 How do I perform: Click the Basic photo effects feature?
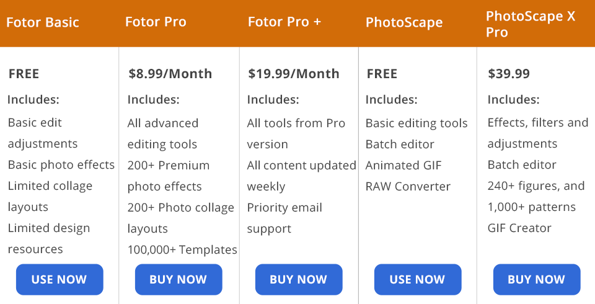(61, 165)
